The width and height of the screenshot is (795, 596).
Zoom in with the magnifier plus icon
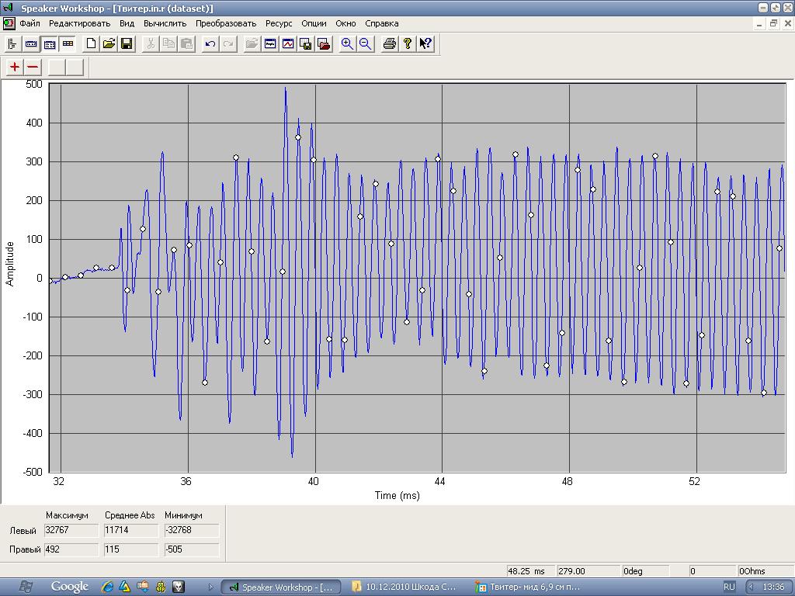(347, 44)
